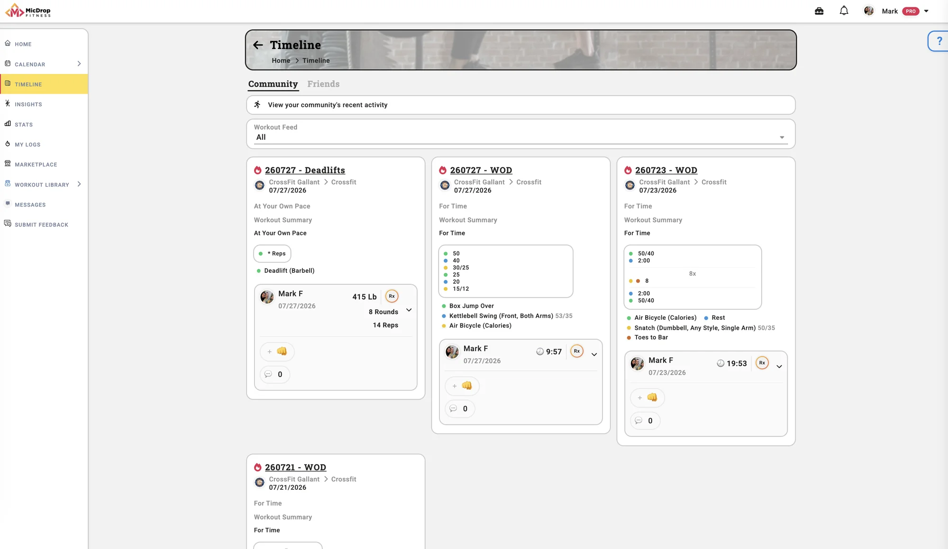Click flame icon on 260721 - WOD
948x549 pixels.
[258, 467]
